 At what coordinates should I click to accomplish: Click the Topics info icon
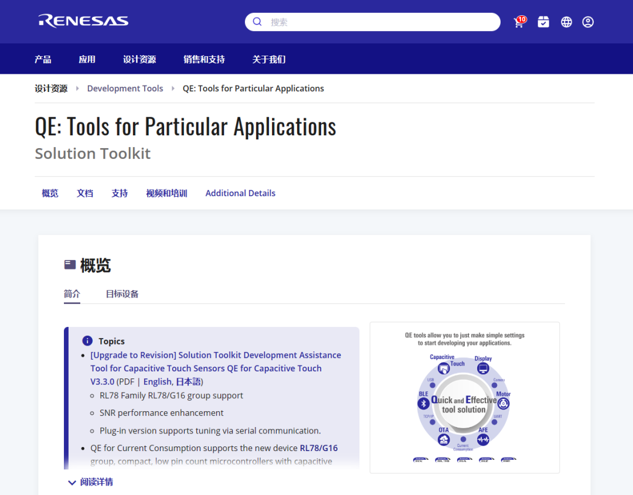click(87, 341)
